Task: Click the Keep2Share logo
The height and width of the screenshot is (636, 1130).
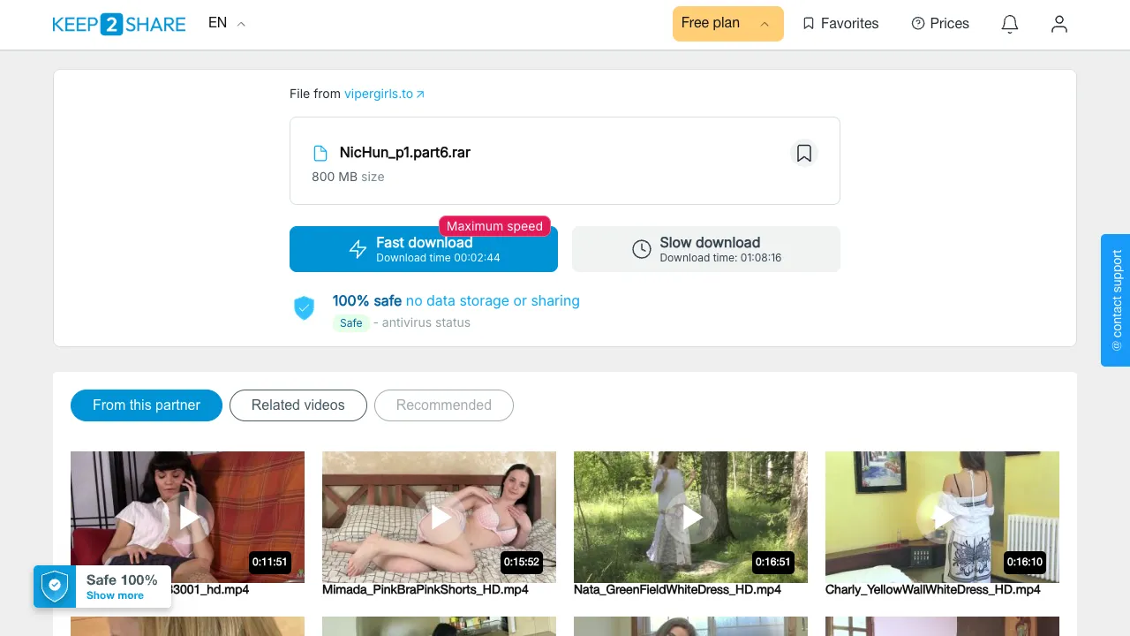Action: 119,25
